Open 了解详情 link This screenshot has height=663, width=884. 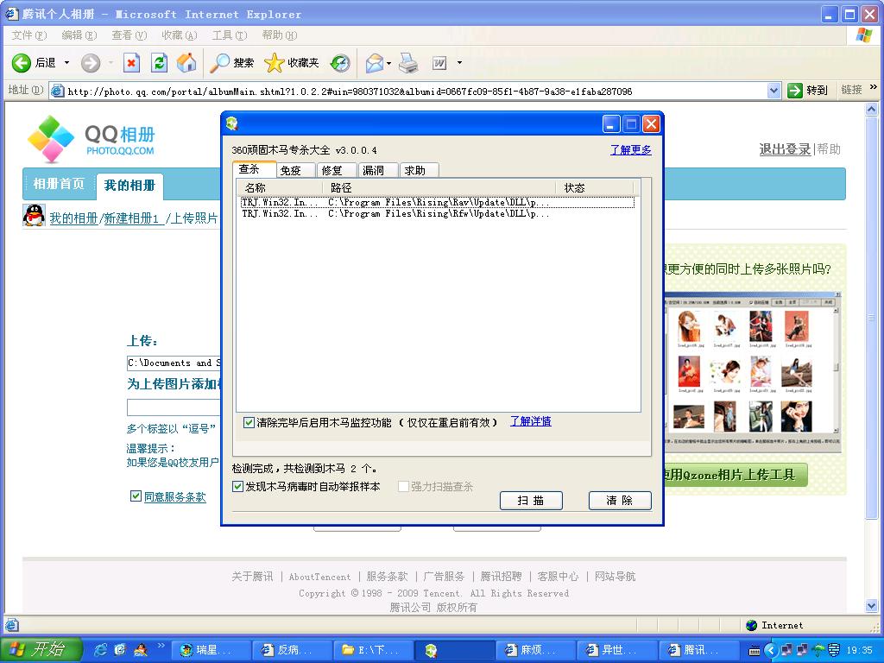(531, 421)
